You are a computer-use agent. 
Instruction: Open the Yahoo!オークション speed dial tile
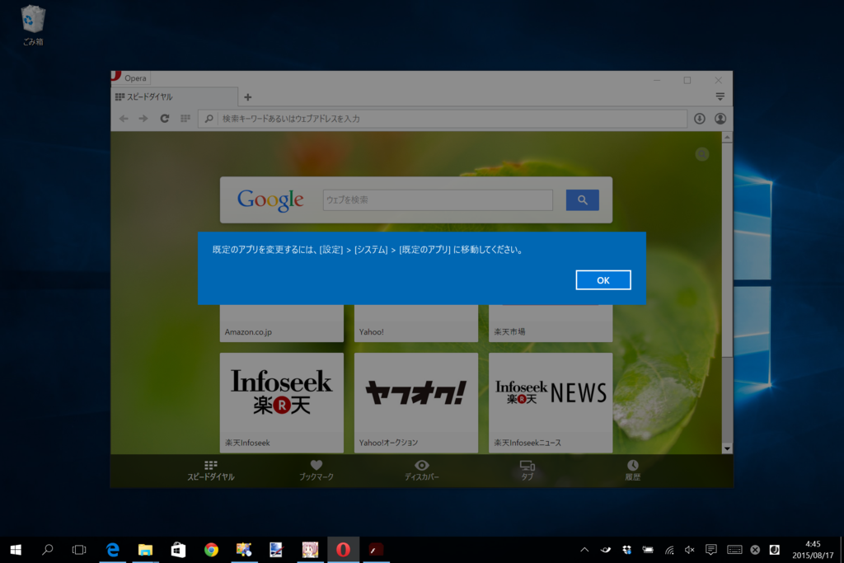tap(416, 402)
